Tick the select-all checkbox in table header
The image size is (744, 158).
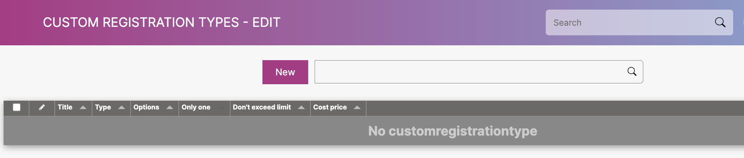(16, 107)
